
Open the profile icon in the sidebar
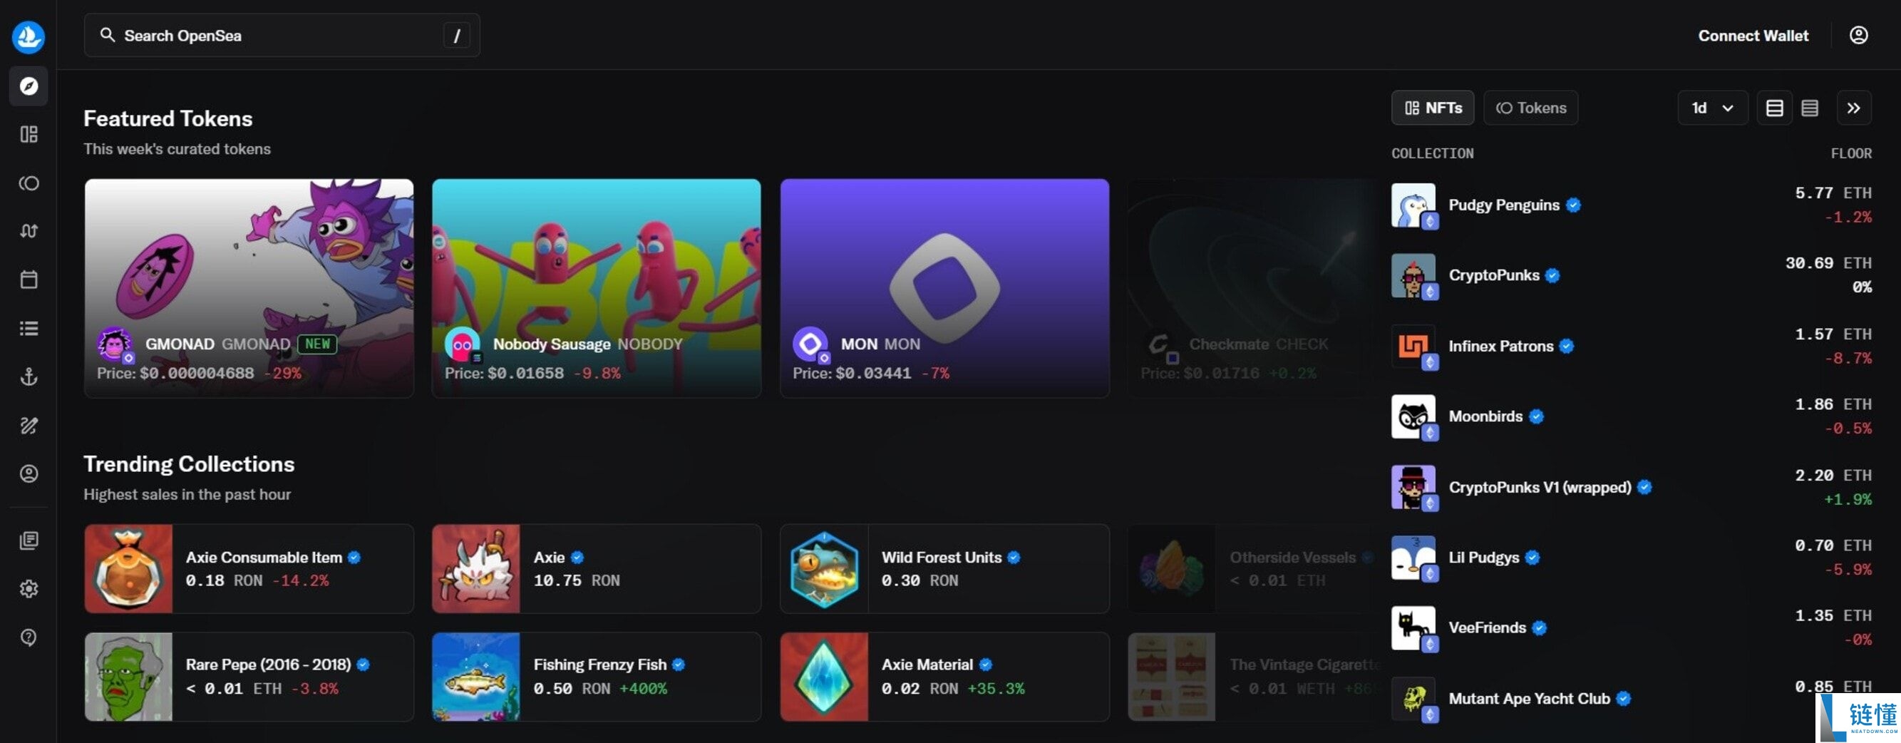point(29,473)
